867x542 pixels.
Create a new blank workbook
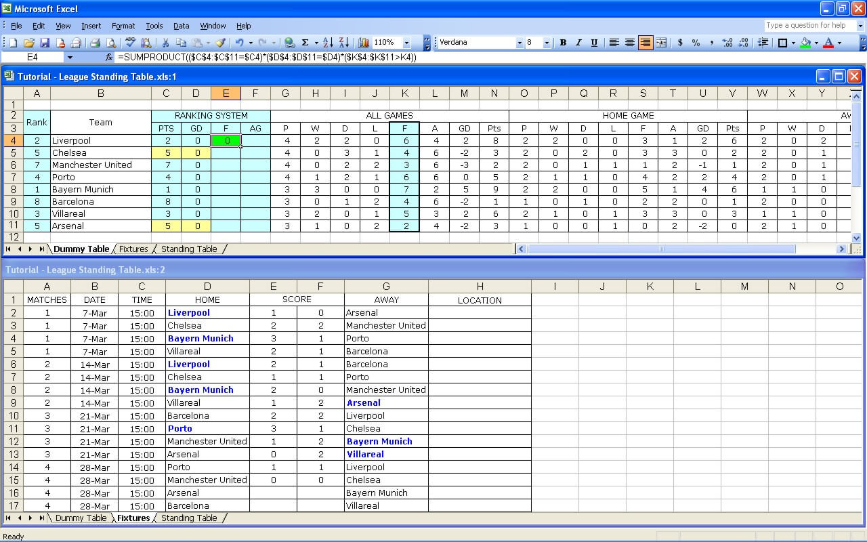click(13, 43)
